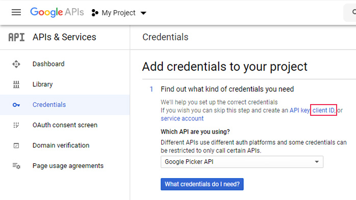
Task: Follow the client ID link
Action: point(323,110)
